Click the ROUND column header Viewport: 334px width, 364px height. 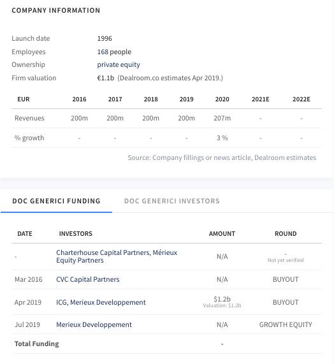pyautogui.click(x=286, y=233)
